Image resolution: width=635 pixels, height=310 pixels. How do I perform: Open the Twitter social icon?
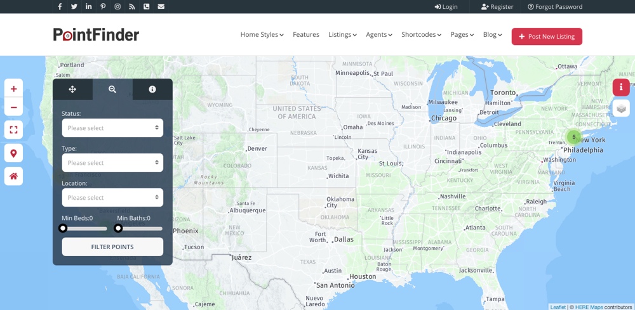[74, 6]
